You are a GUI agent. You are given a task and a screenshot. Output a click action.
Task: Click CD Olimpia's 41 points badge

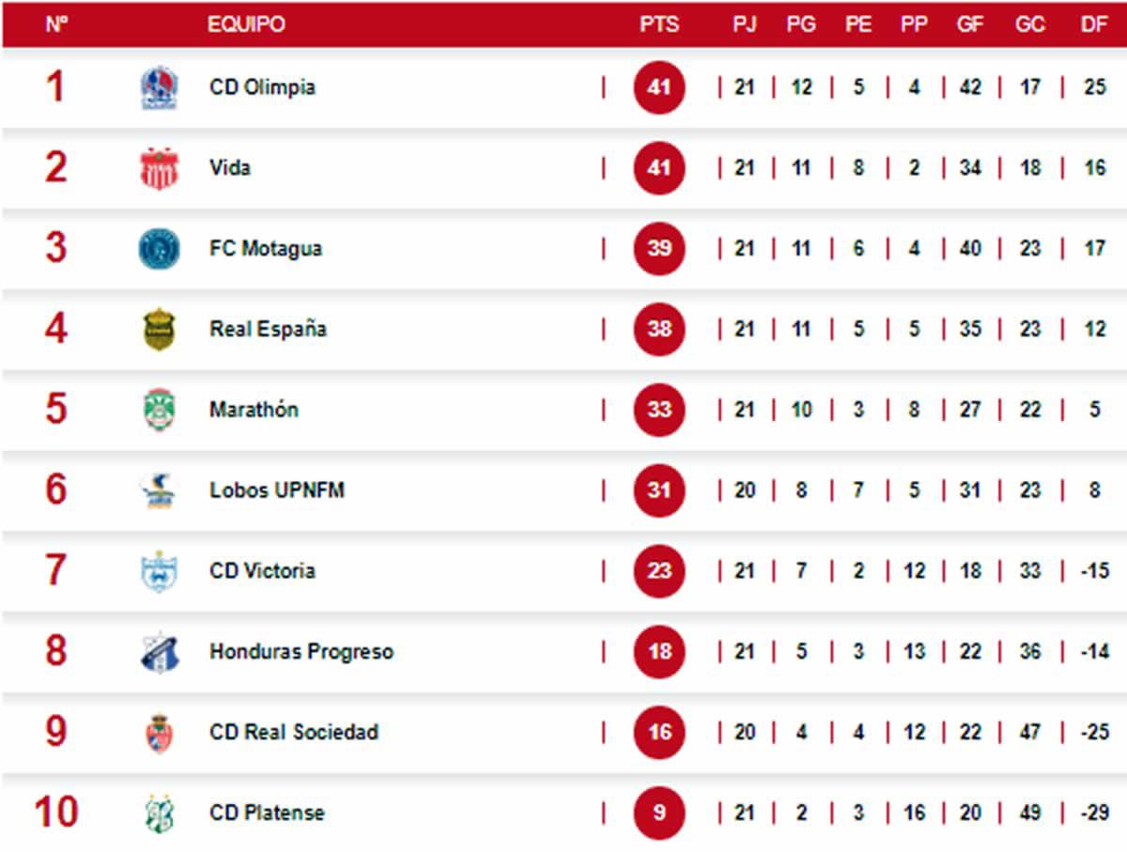point(659,87)
